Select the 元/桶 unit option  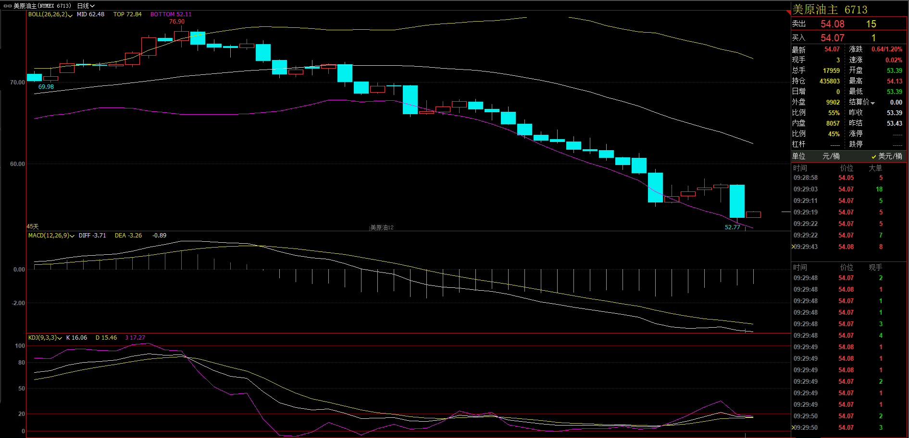point(831,156)
